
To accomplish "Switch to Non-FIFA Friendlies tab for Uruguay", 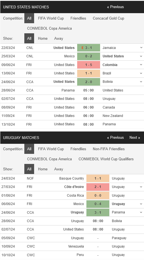I will 109,149.
